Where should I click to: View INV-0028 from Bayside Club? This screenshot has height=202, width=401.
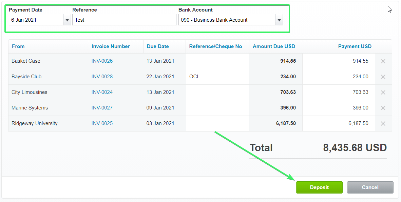[x=102, y=77]
